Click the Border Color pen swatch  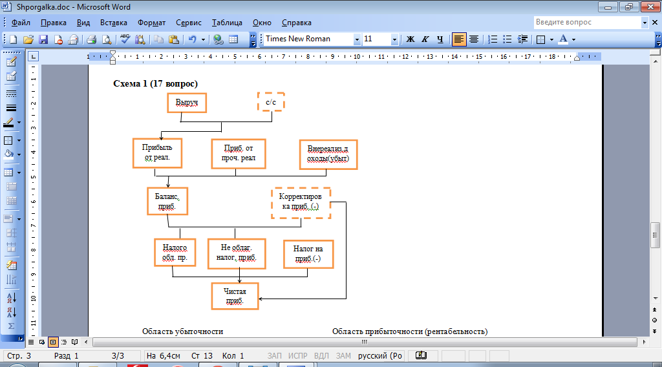coord(9,123)
